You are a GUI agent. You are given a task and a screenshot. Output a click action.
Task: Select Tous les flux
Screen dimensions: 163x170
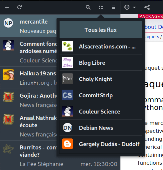[x=101, y=30]
